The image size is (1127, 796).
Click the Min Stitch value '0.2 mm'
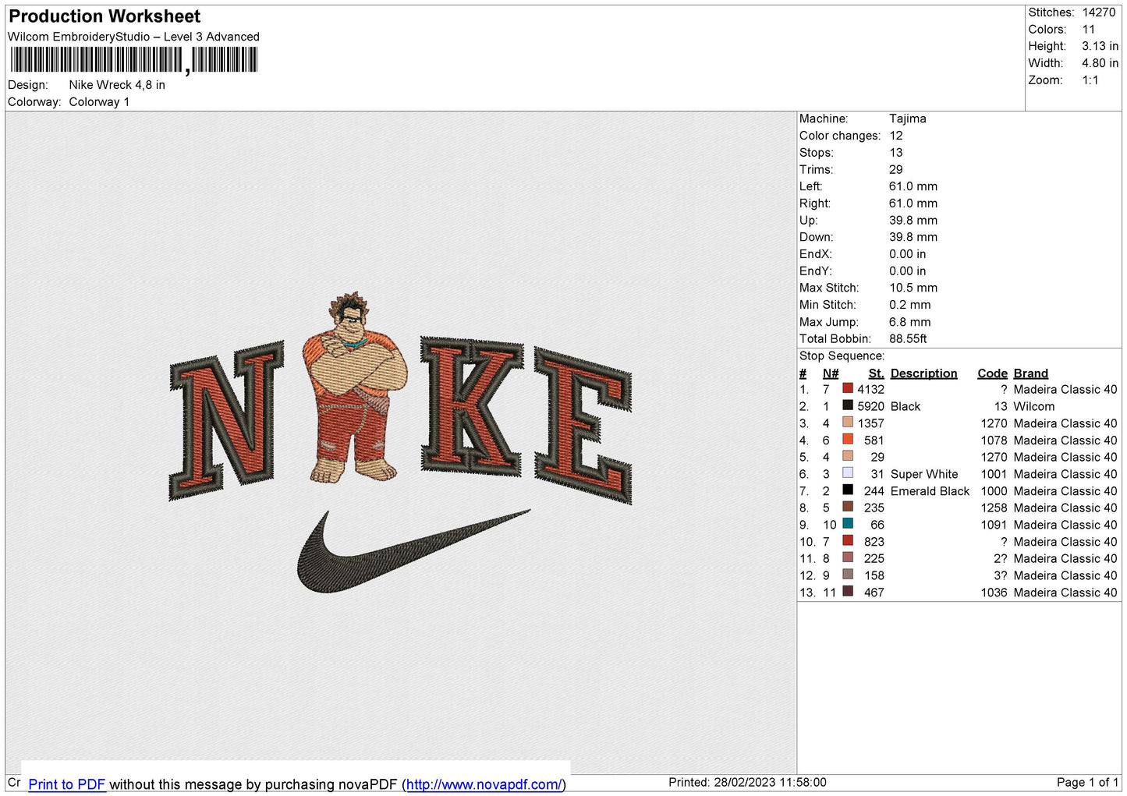pyautogui.click(x=910, y=305)
